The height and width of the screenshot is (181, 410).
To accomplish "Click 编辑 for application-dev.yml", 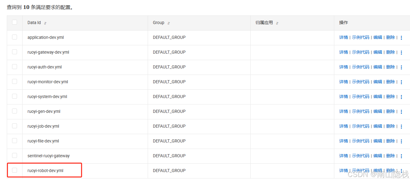I will [x=378, y=37].
